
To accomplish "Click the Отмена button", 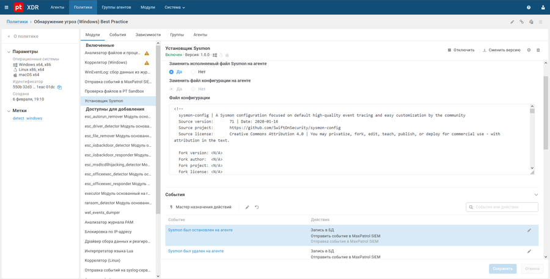I will tap(532, 269).
